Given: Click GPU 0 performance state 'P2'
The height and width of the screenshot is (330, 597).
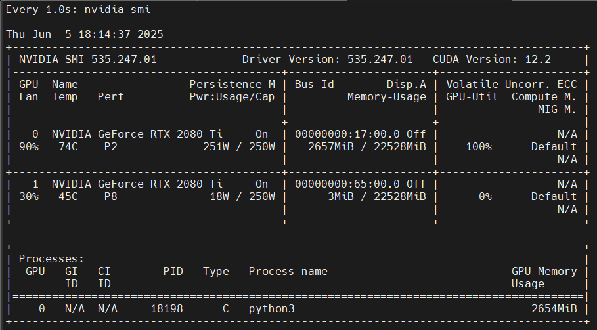Looking at the screenshot, I should (x=111, y=147).
